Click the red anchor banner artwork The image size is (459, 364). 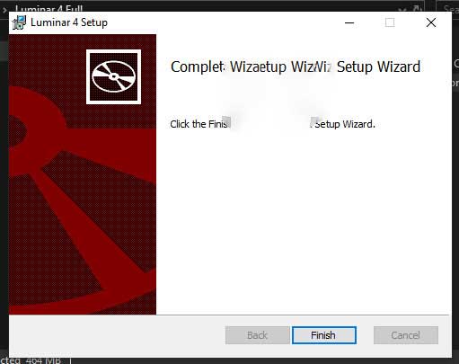83,174
